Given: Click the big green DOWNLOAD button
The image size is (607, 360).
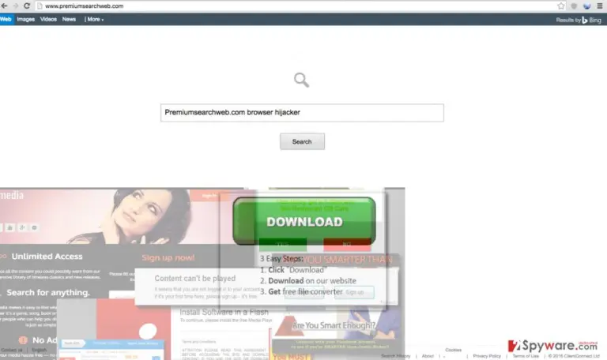Looking at the screenshot, I should 304,221.
